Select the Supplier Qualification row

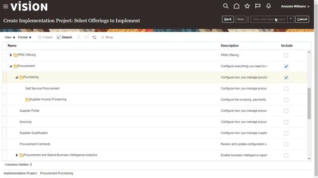(155, 133)
